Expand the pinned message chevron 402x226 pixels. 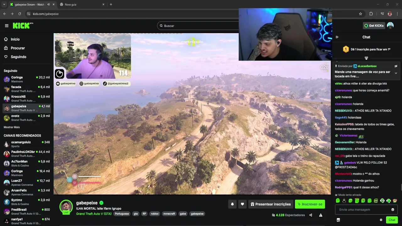[396, 73]
